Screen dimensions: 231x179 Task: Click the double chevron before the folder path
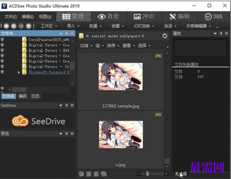87,36
